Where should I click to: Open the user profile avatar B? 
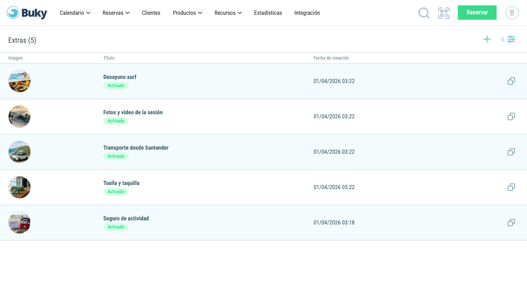click(x=512, y=13)
